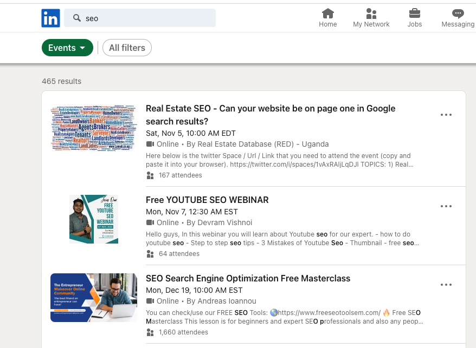Click 'By Andreas Ioannou' organizer text
Image resolution: width=476 pixels, height=348 pixels.
click(x=221, y=301)
